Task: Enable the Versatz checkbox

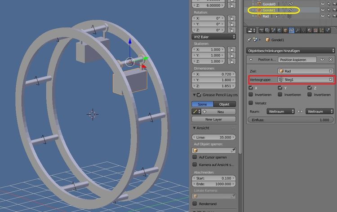Action: 251,103
